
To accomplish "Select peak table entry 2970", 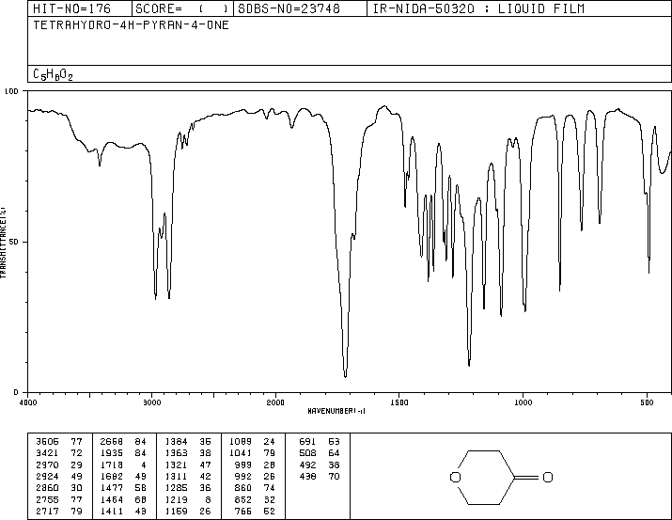I will tap(59, 465).
